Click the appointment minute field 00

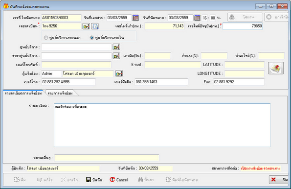click(213, 18)
